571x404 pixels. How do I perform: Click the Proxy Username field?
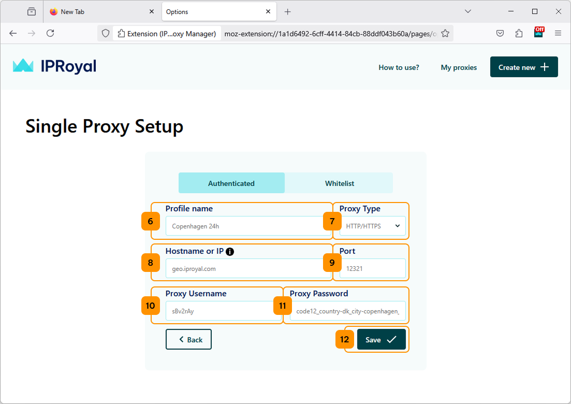pyautogui.click(x=224, y=311)
